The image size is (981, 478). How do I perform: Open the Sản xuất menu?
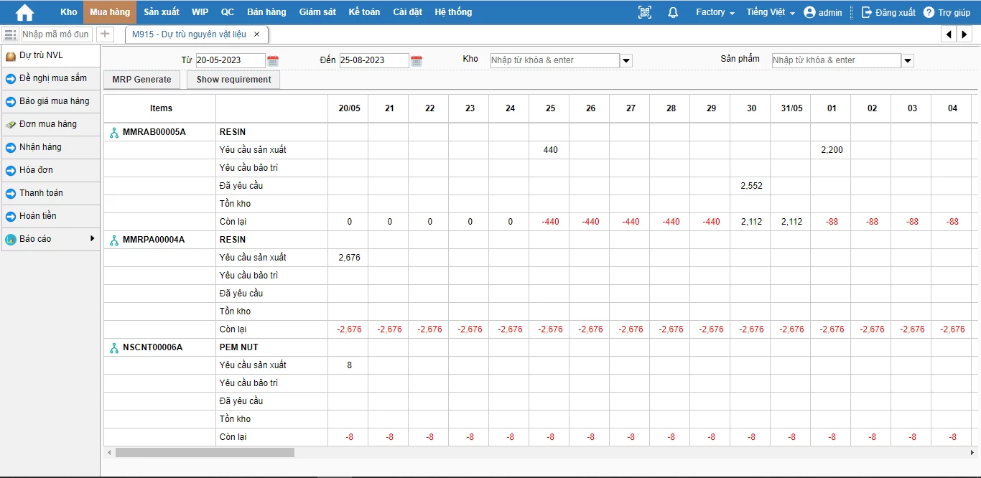coord(162,12)
